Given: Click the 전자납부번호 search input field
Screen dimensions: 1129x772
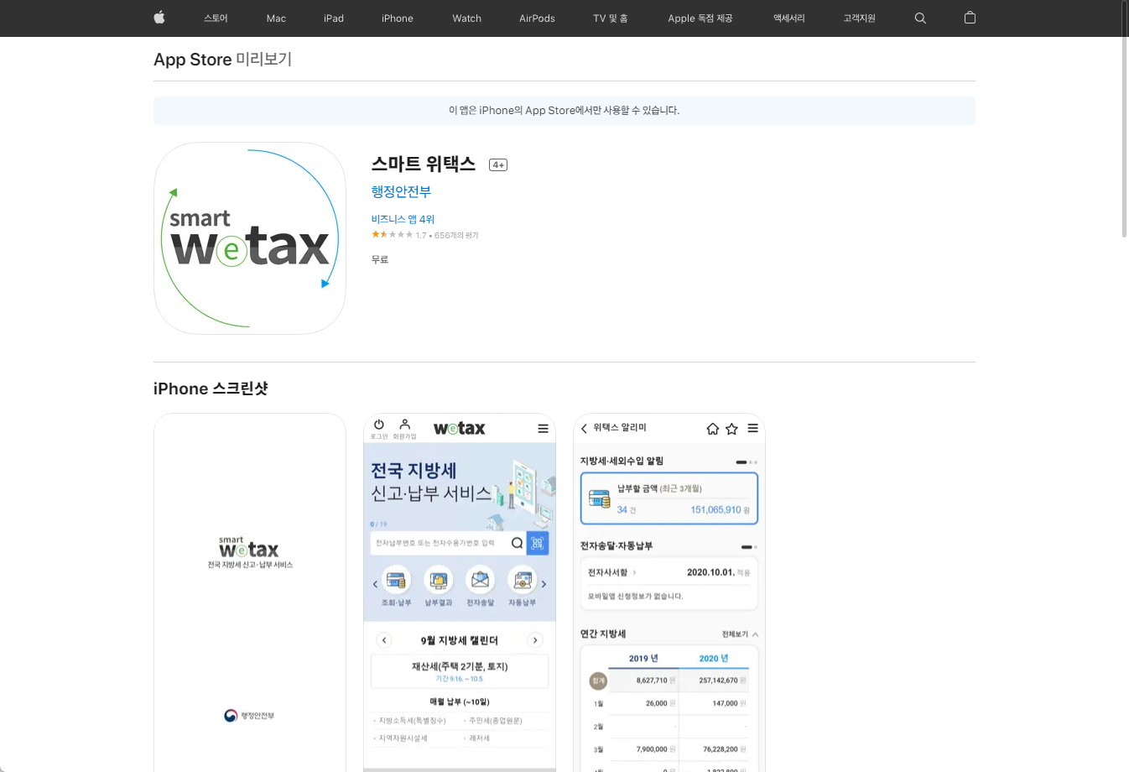Looking at the screenshot, I should coord(449,543).
